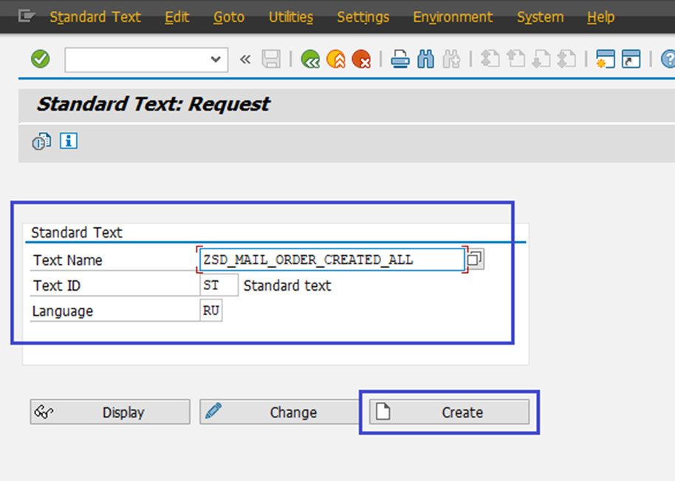Screen dimensions: 675x481
Task: Click the 'Text ID' field label
Action: coord(56,286)
